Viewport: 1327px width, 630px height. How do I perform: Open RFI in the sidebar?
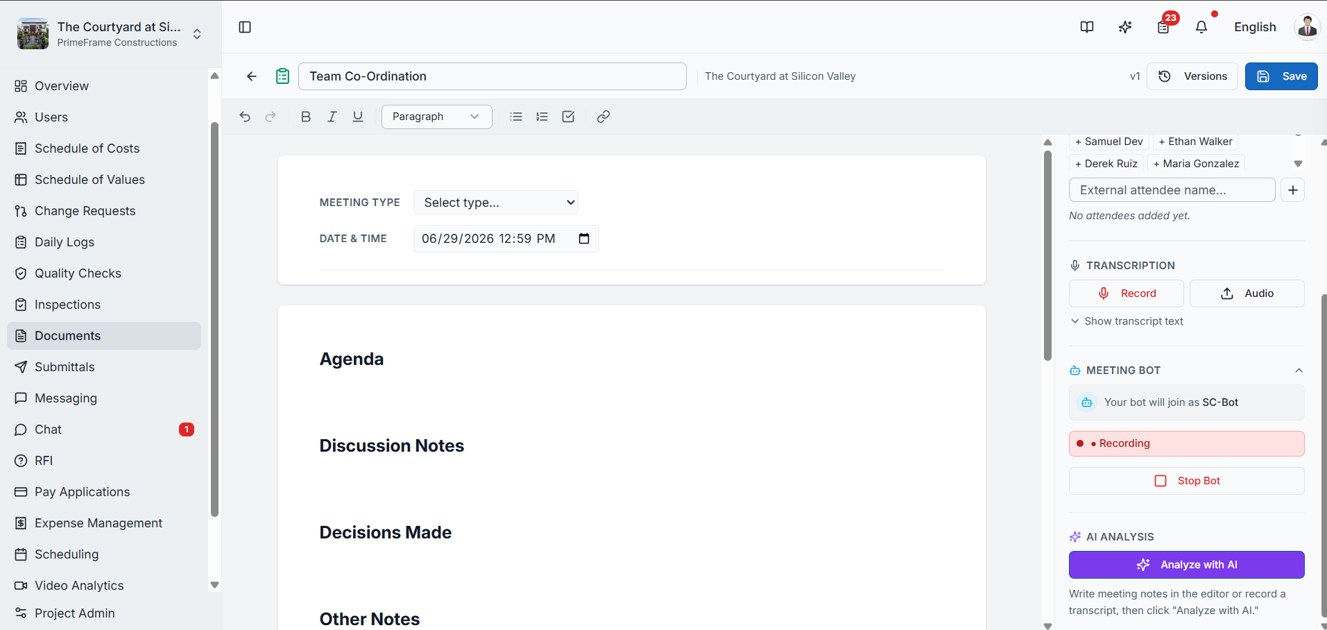104,461
